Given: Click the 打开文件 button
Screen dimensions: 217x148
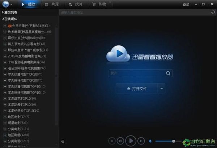Looking at the screenshot, I should point(137,89).
